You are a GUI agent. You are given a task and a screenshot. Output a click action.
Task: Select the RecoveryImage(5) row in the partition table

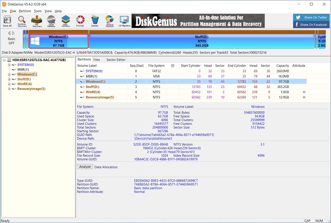pos(191,97)
